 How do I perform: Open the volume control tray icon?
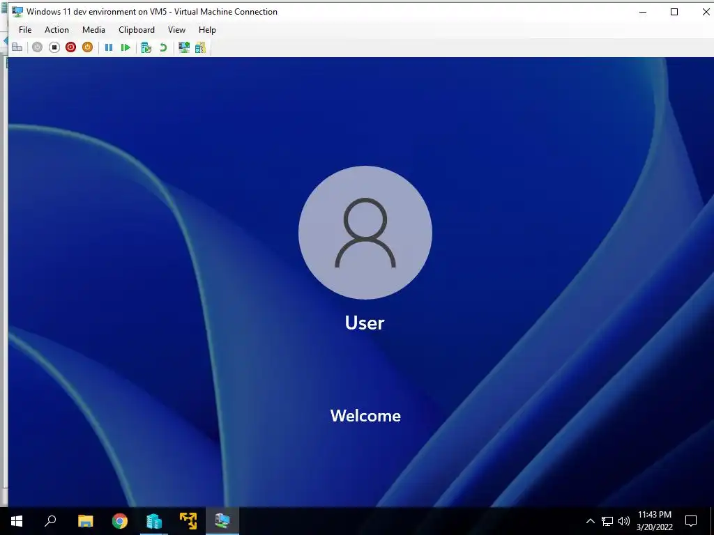[x=624, y=521]
